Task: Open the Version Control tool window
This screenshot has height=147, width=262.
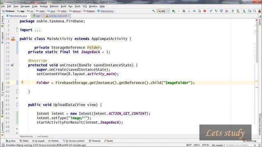Action: click(74, 141)
